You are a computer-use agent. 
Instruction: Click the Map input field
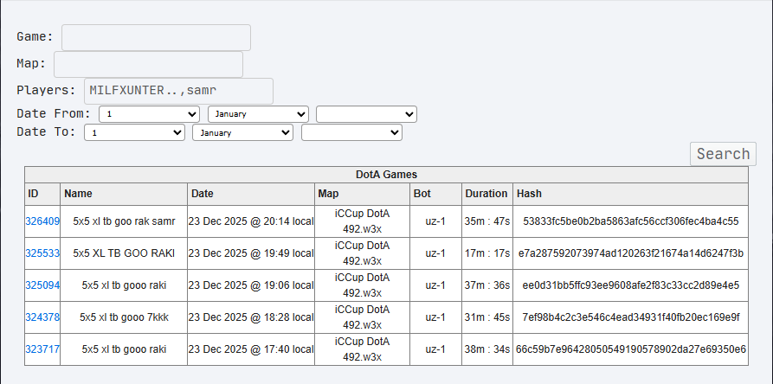pos(148,65)
